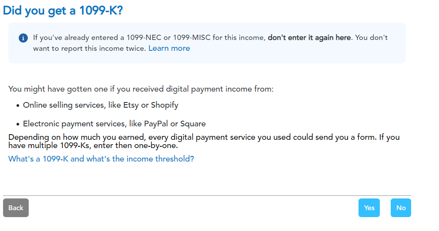The height and width of the screenshot is (231, 439).
Task: Click the You might have gotten one sentence
Action: [x=141, y=89]
